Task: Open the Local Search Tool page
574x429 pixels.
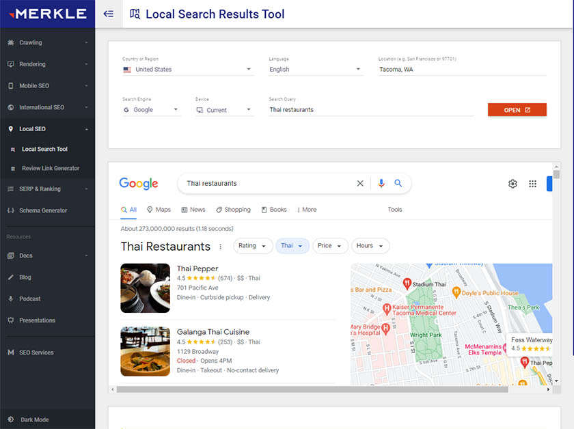Action: 44,149
